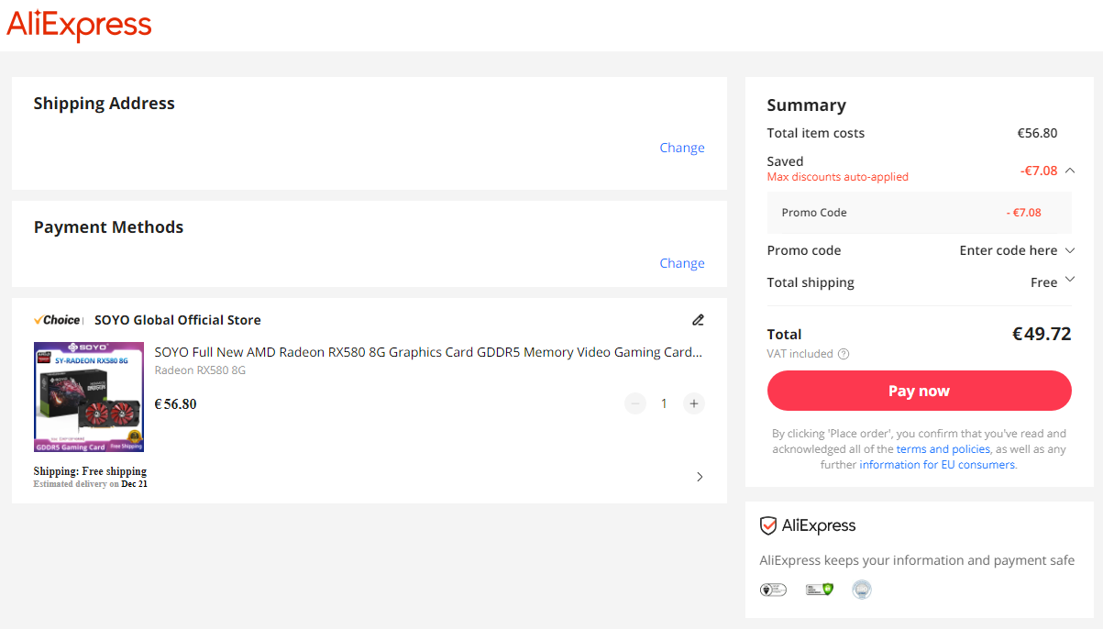Click the green shield security badge
This screenshot has height=629, width=1103.
(820, 590)
